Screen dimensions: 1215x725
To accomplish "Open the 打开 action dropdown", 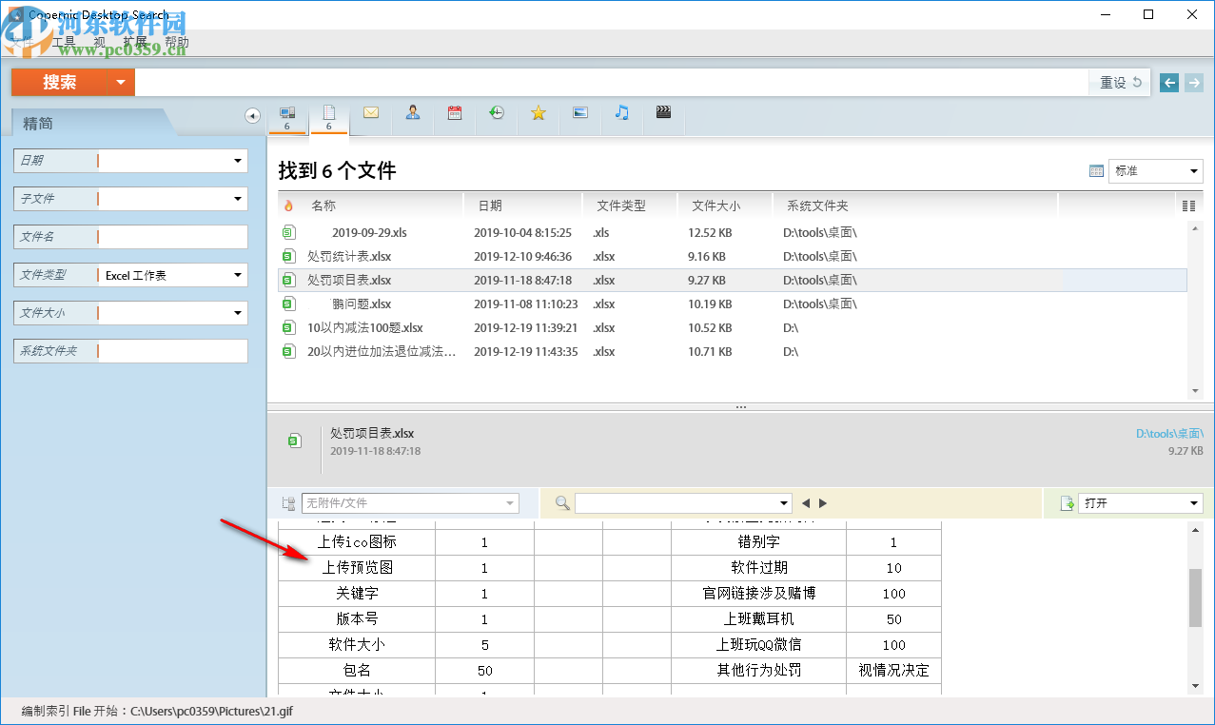I will [1192, 502].
